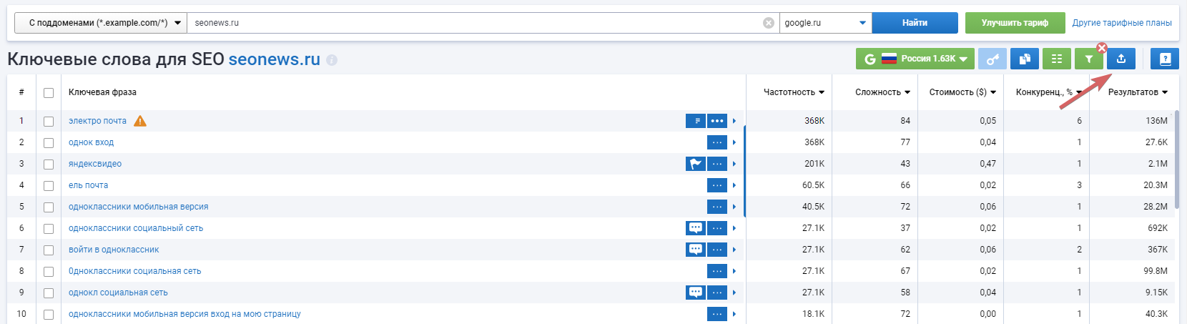Click the copy documents toolbar button

(x=1024, y=59)
